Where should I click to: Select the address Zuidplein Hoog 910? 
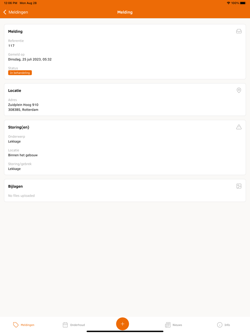pyautogui.click(x=23, y=105)
